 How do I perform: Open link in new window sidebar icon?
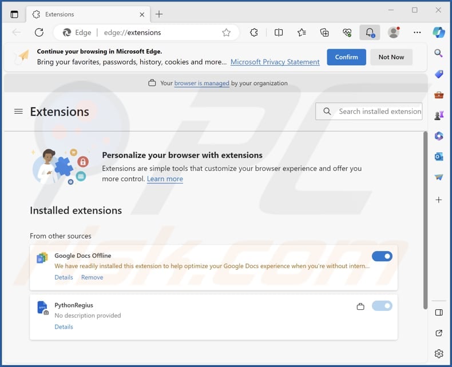point(439,333)
